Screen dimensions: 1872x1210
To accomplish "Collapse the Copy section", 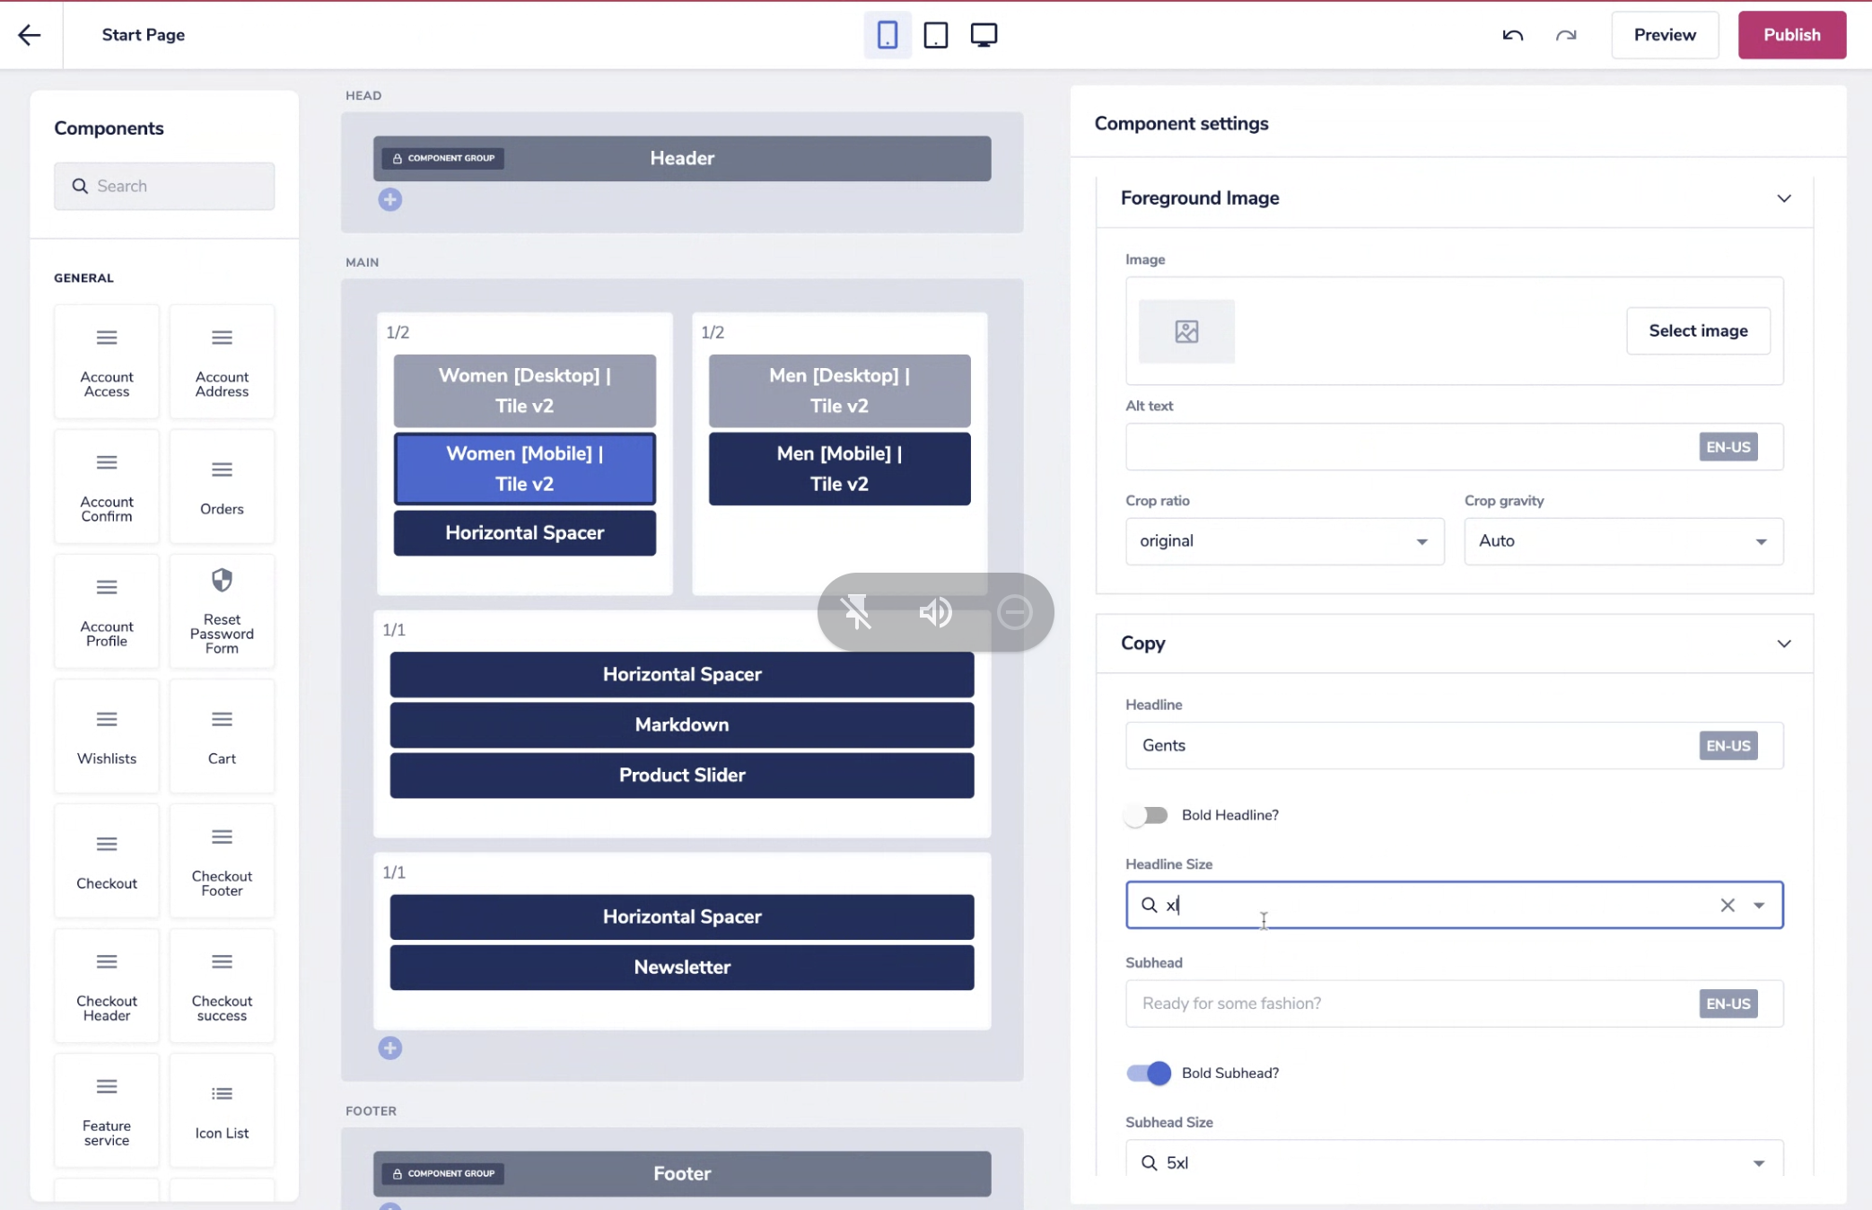I will pos(1784,644).
